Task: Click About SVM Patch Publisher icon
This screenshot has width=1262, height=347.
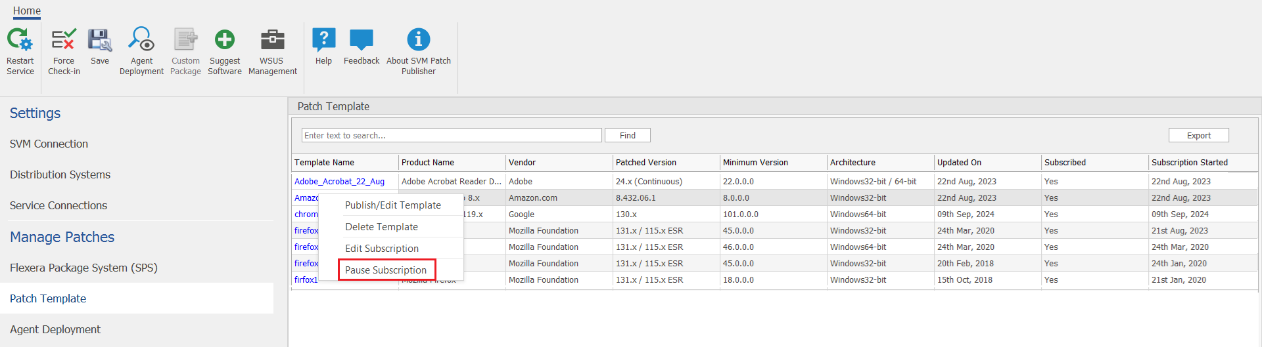Action: point(418,41)
